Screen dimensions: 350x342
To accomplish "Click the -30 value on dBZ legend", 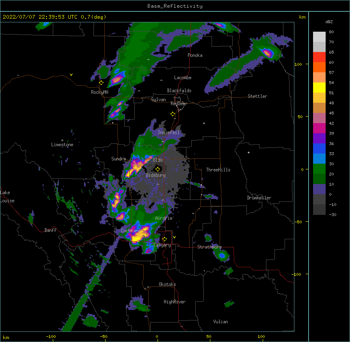I will pos(333,214).
